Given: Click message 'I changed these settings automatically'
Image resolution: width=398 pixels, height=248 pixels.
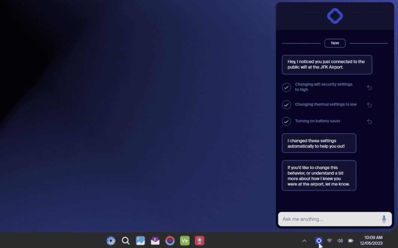Looking at the screenshot, I should pos(319,143).
